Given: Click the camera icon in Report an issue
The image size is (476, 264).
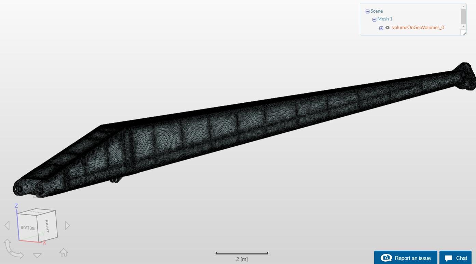Looking at the screenshot, I should click(x=386, y=258).
